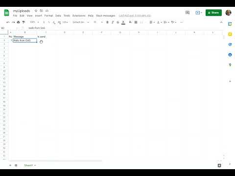Open more toolbar options

[x=182, y=22]
